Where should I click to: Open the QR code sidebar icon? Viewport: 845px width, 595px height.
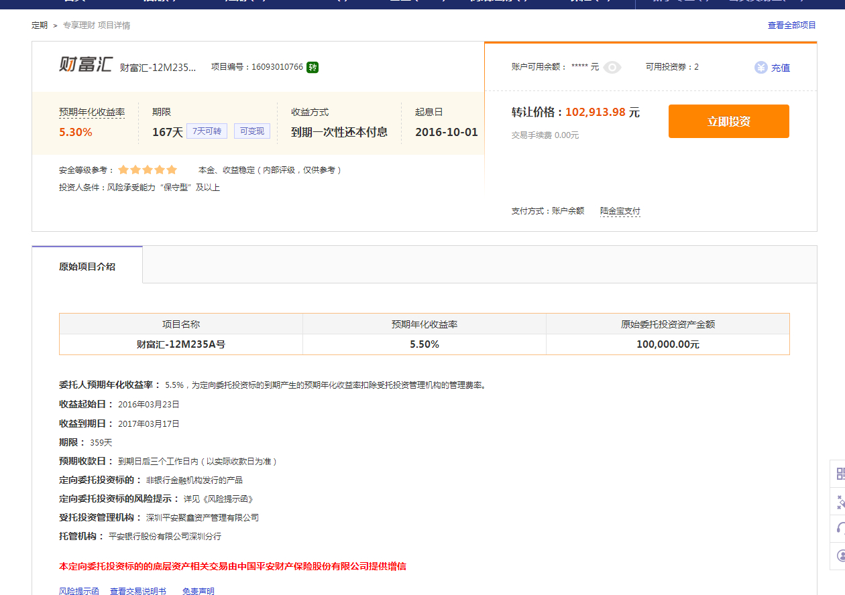[840, 474]
